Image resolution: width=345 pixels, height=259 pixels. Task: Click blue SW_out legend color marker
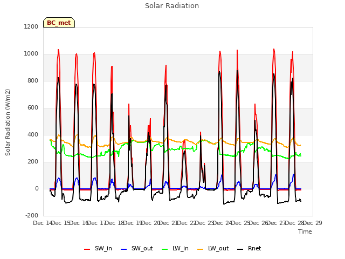pyautogui.click(x=124, y=249)
